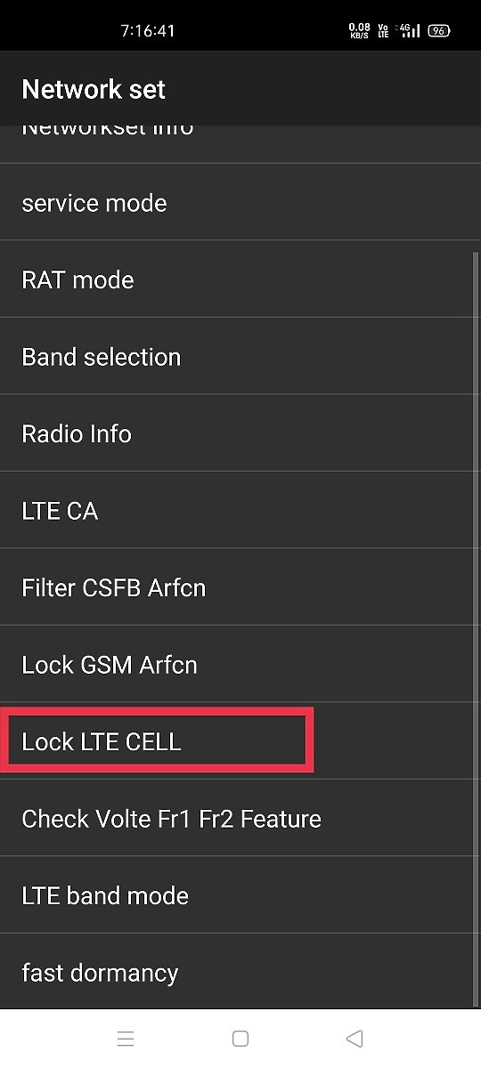Open the LTE CA option
The width and height of the screenshot is (481, 1068).
(x=240, y=510)
